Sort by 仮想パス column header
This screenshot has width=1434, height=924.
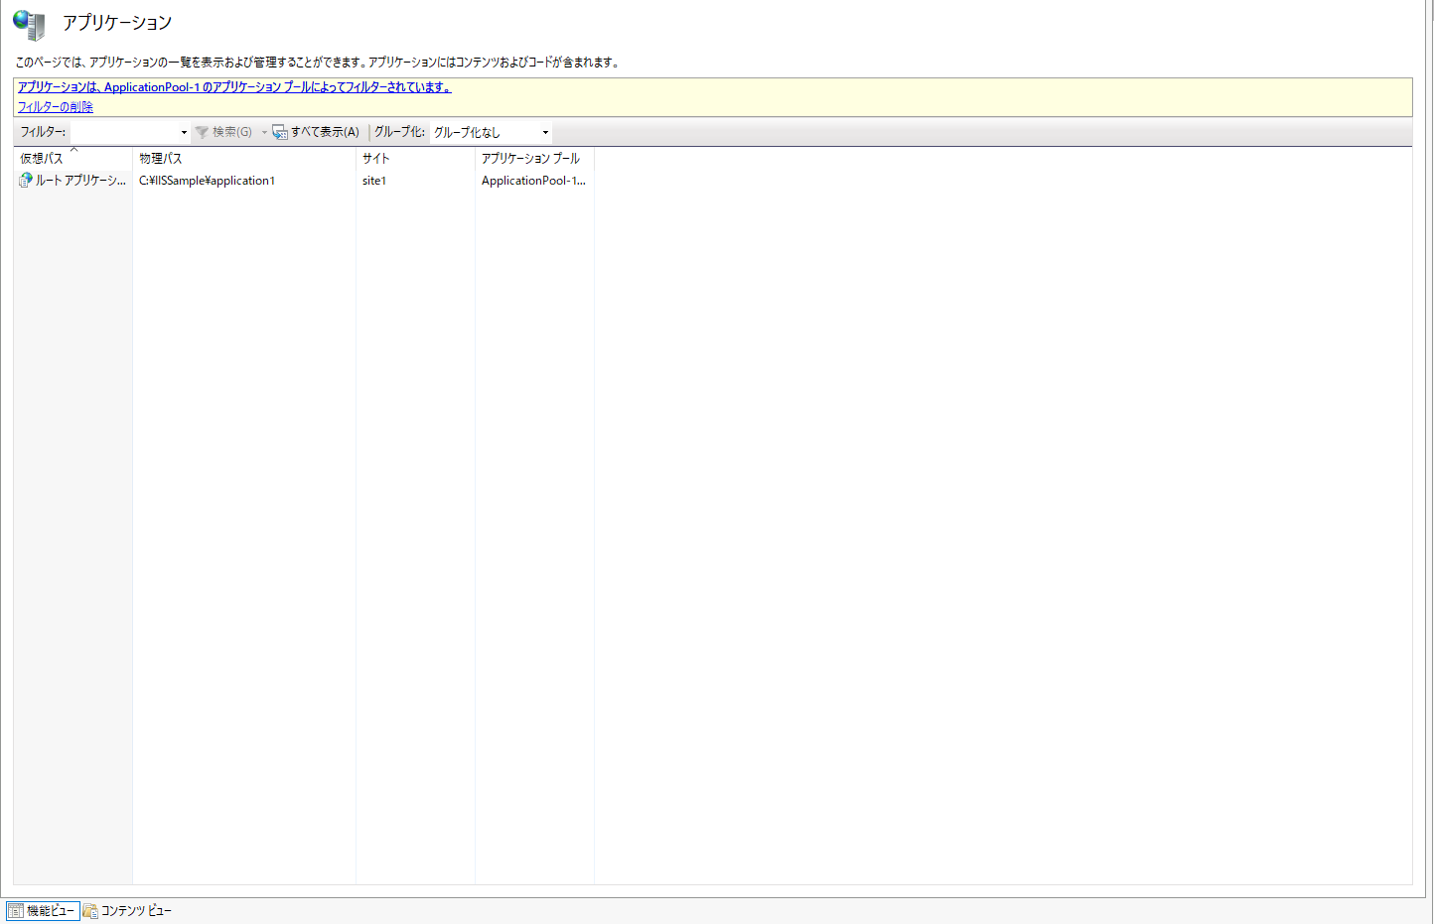point(72,158)
